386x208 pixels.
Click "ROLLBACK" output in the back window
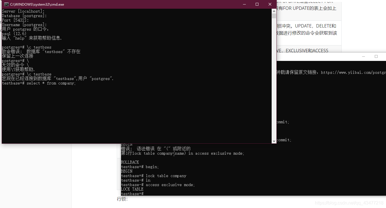tap(130, 162)
